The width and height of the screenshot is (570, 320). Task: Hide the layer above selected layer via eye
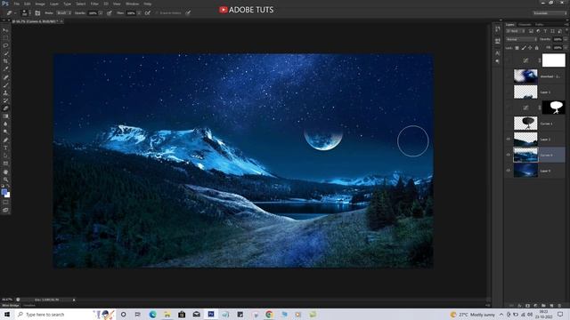tap(509, 140)
